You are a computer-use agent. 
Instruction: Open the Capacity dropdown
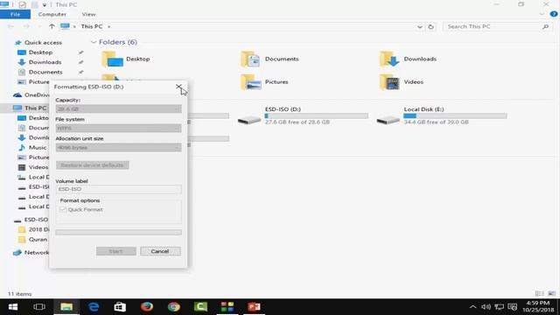(119, 108)
